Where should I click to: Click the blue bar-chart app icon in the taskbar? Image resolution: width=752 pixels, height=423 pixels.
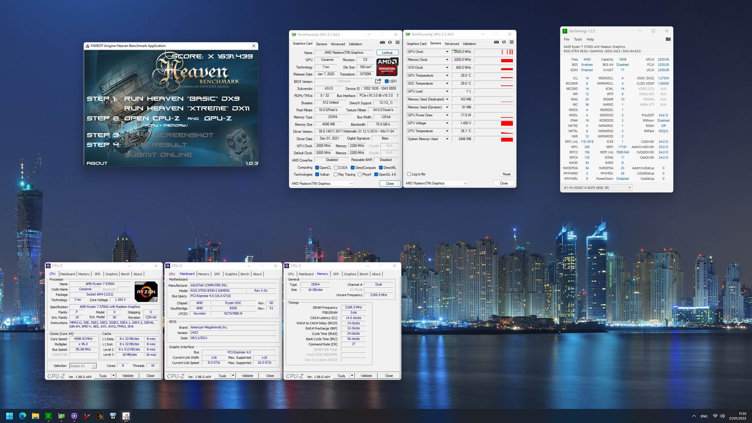pos(113,416)
